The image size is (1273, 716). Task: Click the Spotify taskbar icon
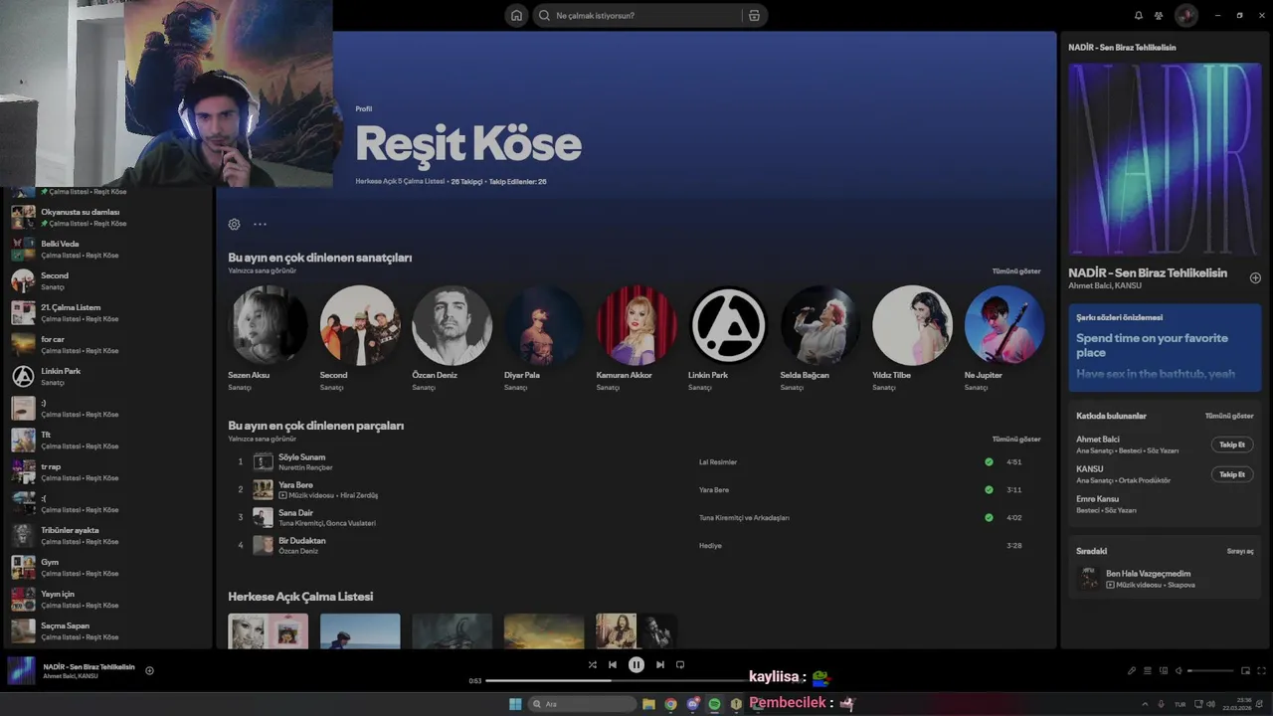click(714, 704)
